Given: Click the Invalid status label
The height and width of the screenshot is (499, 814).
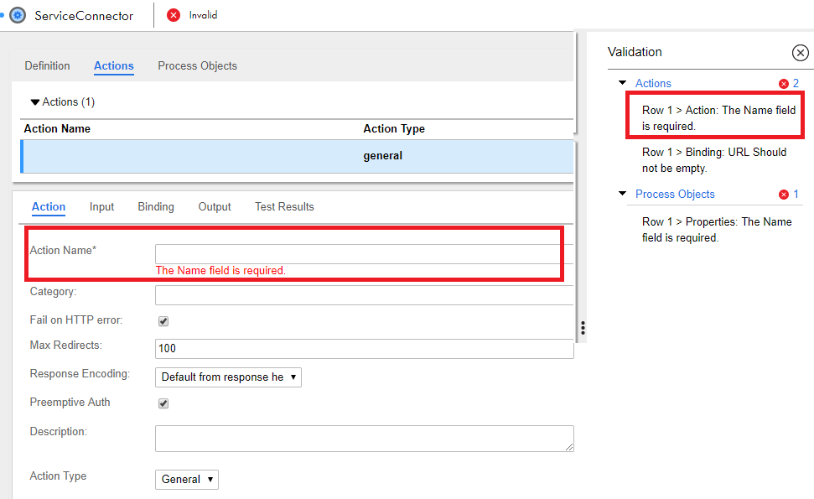Looking at the screenshot, I should coord(203,15).
